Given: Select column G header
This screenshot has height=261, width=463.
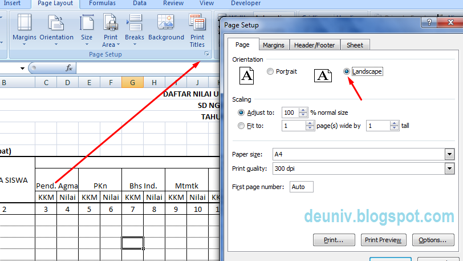Looking at the screenshot, I should [133, 83].
